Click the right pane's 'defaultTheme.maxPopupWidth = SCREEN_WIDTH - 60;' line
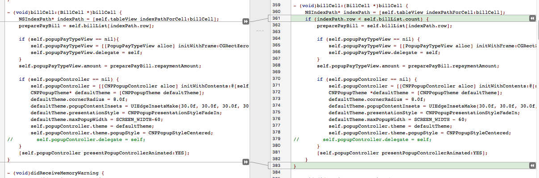539x178 pixels. [x=398, y=120]
